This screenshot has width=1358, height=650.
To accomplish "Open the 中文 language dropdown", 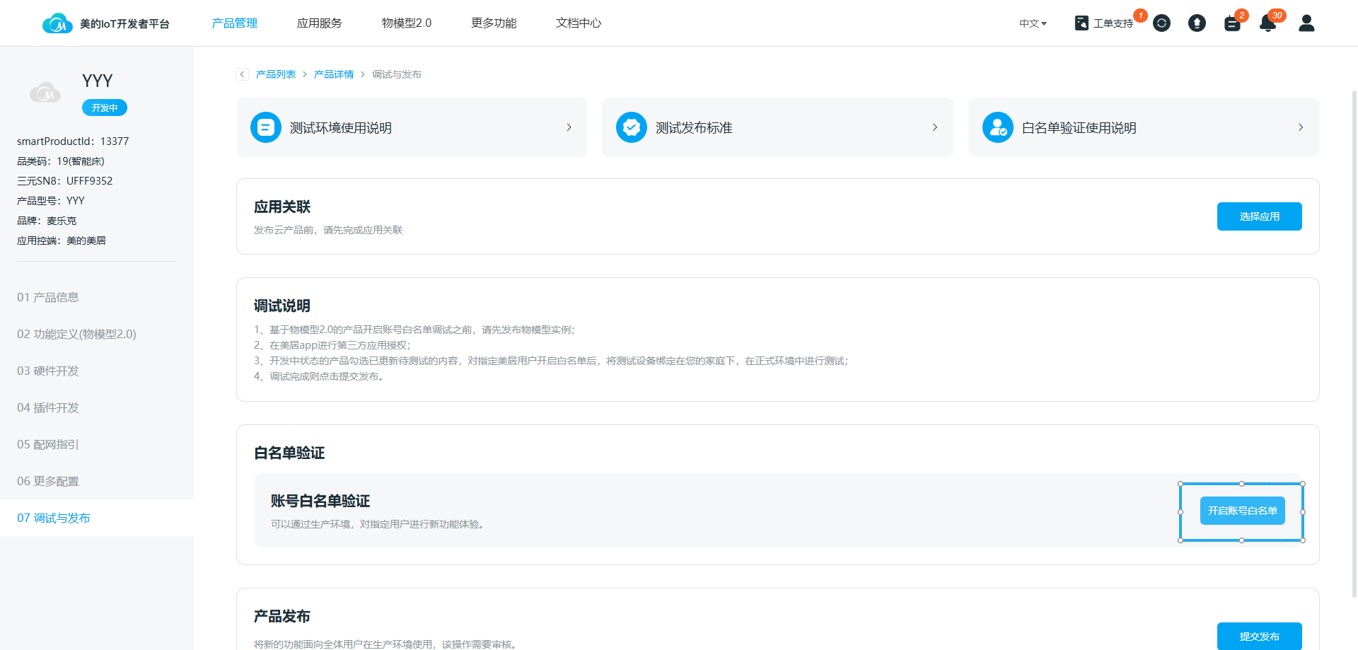I will [x=1033, y=23].
